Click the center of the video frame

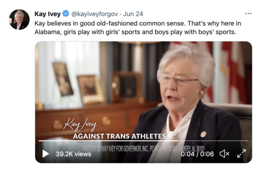[143, 102]
